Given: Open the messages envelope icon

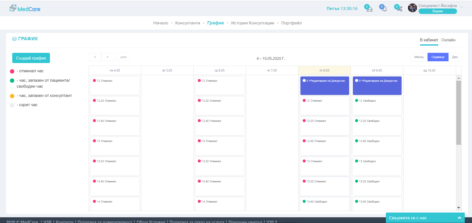Looking at the screenshot, I should 369,9.
